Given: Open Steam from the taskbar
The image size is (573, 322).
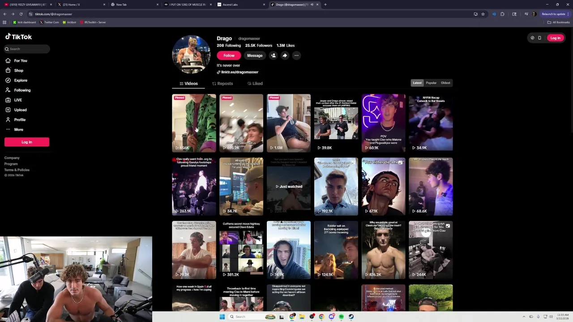Looking at the screenshot, I should pos(351,317).
